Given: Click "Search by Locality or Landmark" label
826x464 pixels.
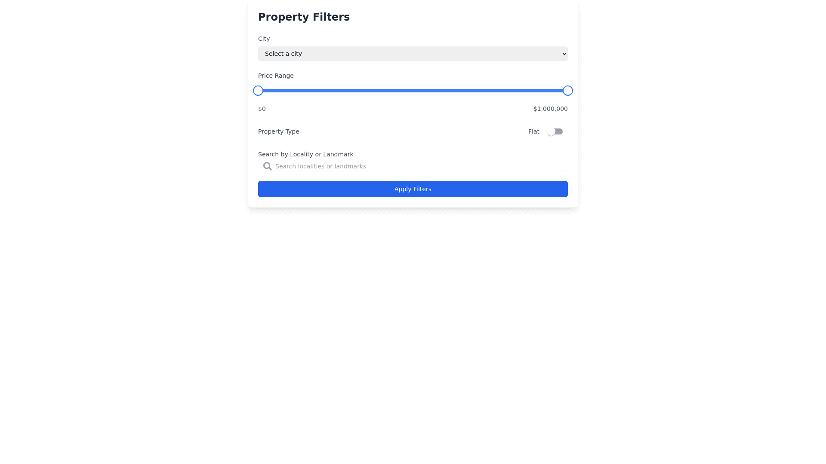Looking at the screenshot, I should pos(305,154).
